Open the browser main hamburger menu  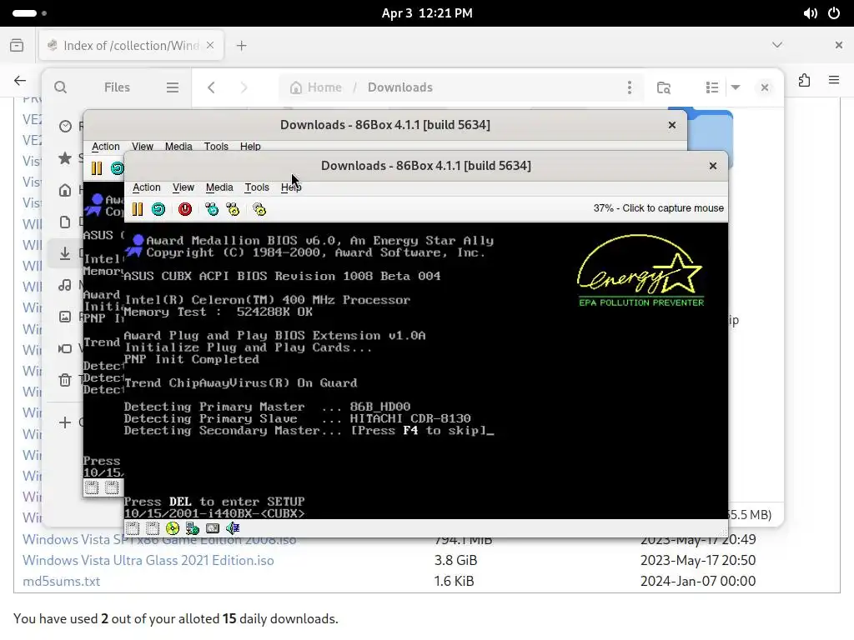click(834, 80)
